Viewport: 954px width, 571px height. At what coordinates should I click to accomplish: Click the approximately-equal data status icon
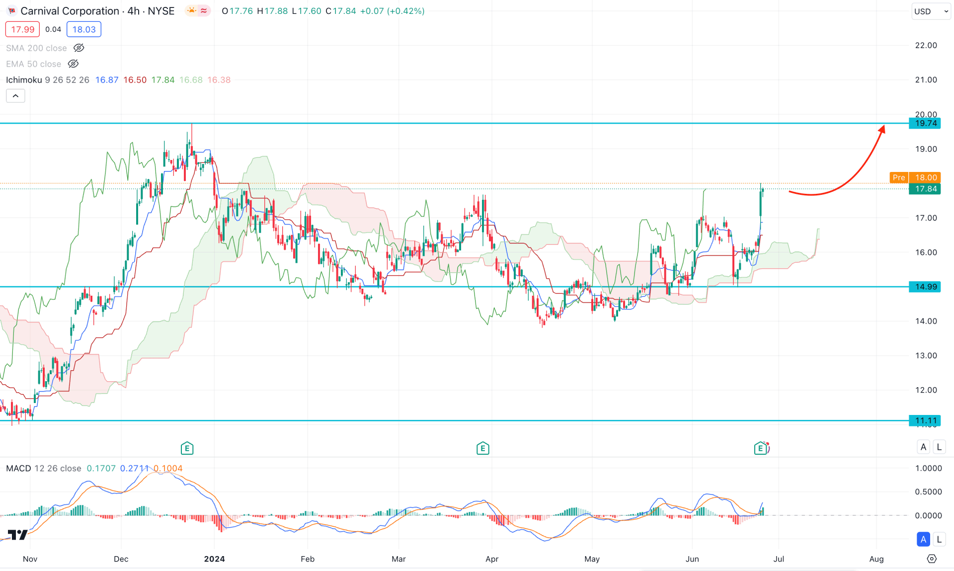pos(204,11)
